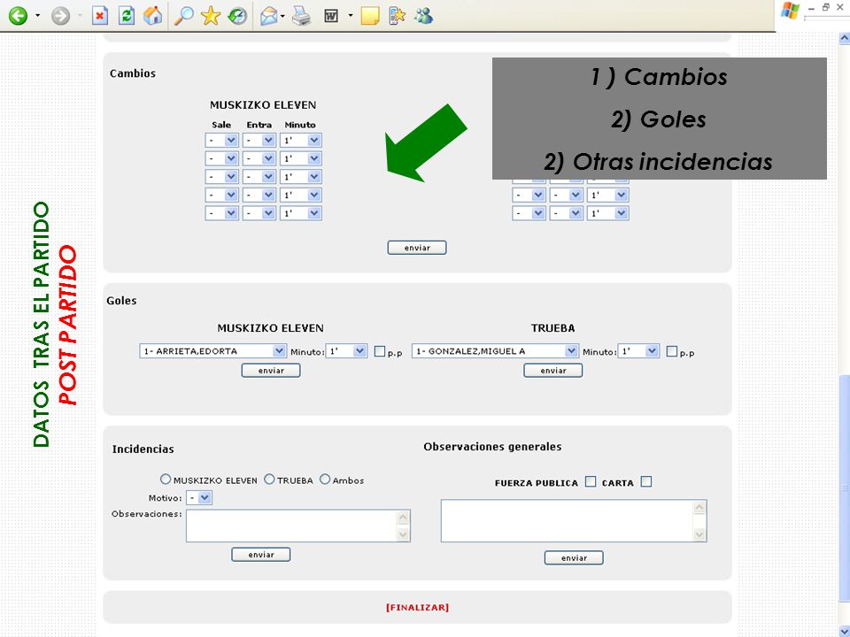Image resolution: width=850 pixels, height=637 pixels.
Task: Submit MUSKIZKO ELEVEN goal with enviar
Action: (x=271, y=371)
